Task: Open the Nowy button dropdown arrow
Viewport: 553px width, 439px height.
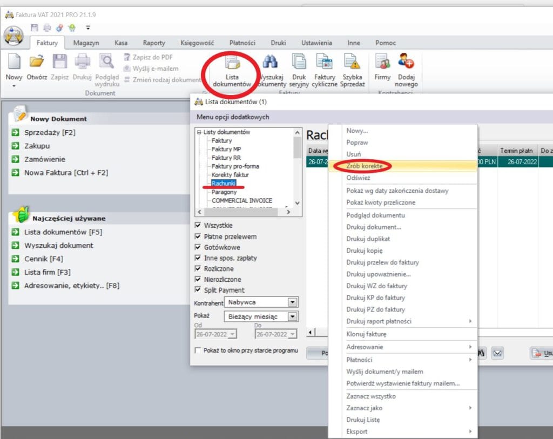Action: [14, 86]
